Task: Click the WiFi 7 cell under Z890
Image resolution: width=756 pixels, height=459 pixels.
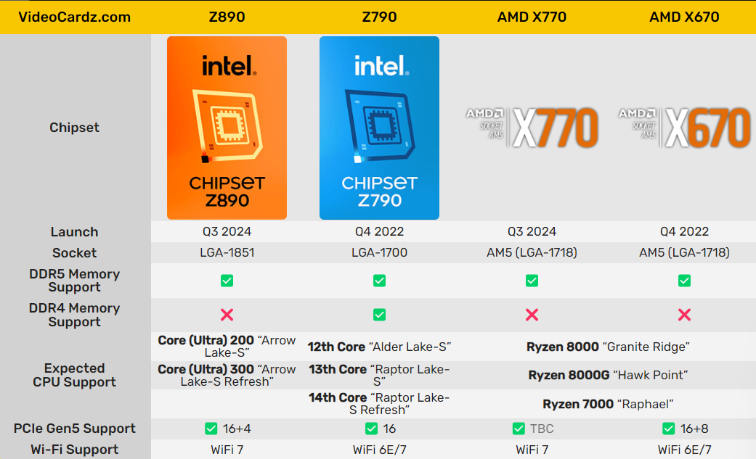Action: (x=227, y=450)
